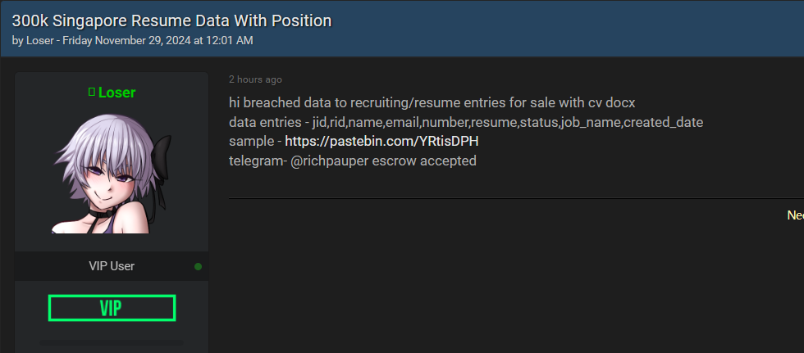Open the green Loser profile username
Viewport: 804px width, 353px height.
pos(116,93)
